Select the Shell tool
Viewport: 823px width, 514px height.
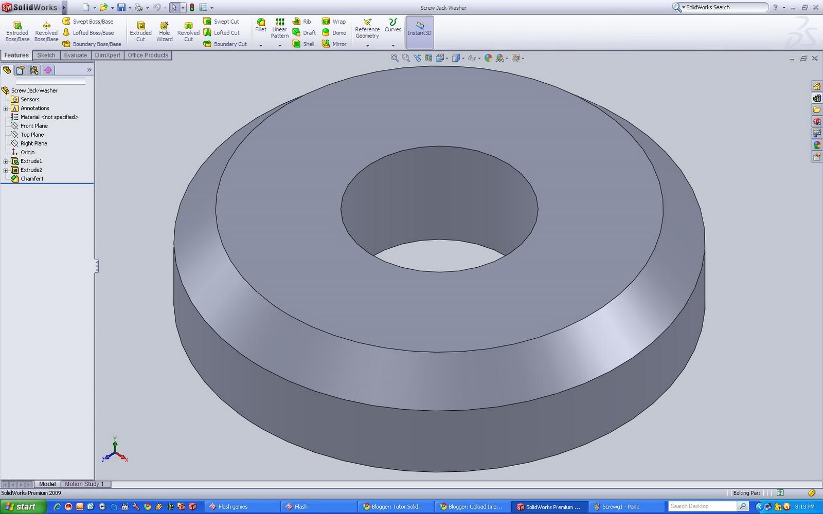point(303,44)
